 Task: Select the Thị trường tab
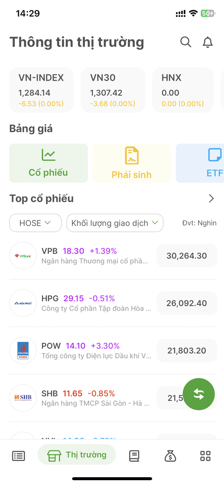(x=77, y=455)
